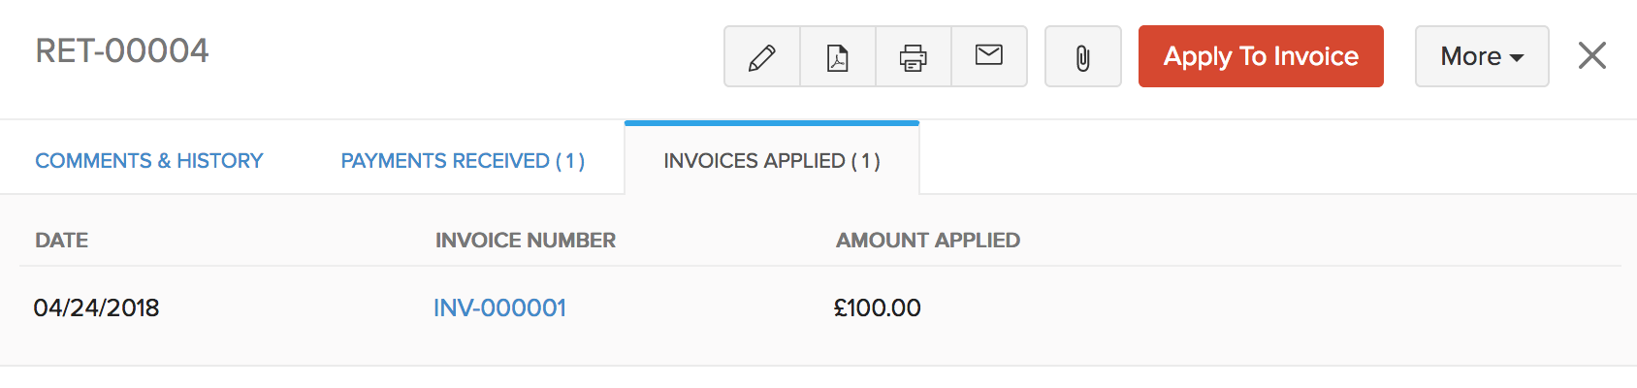Screen dimensions: 1637x388
Task: Select the 04/24/2018 date cell
Action: point(96,307)
